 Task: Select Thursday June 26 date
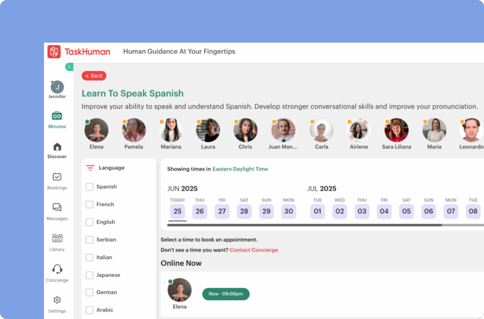(x=199, y=211)
